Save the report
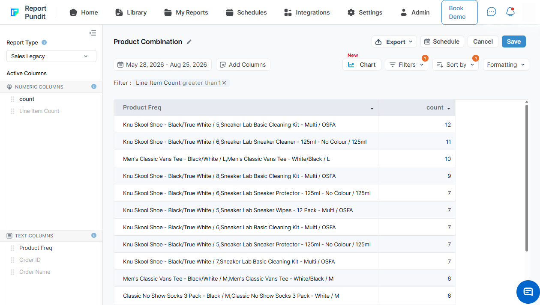This screenshot has width=540, height=305. [514, 41]
